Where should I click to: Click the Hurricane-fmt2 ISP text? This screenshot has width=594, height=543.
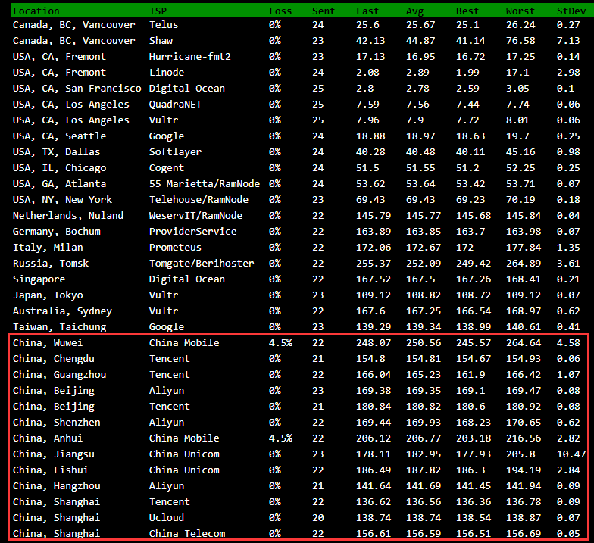(189, 56)
